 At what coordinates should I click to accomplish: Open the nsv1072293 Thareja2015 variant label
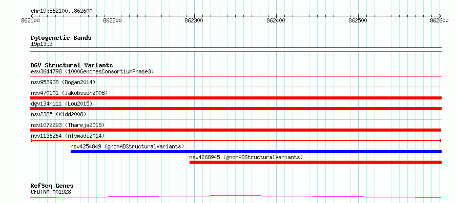pyautogui.click(x=68, y=125)
